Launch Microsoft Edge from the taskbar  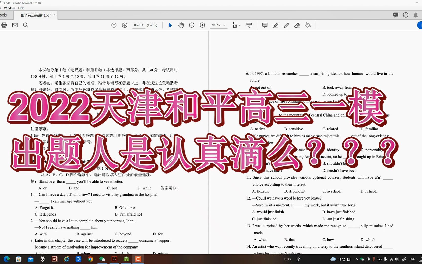(7, 259)
